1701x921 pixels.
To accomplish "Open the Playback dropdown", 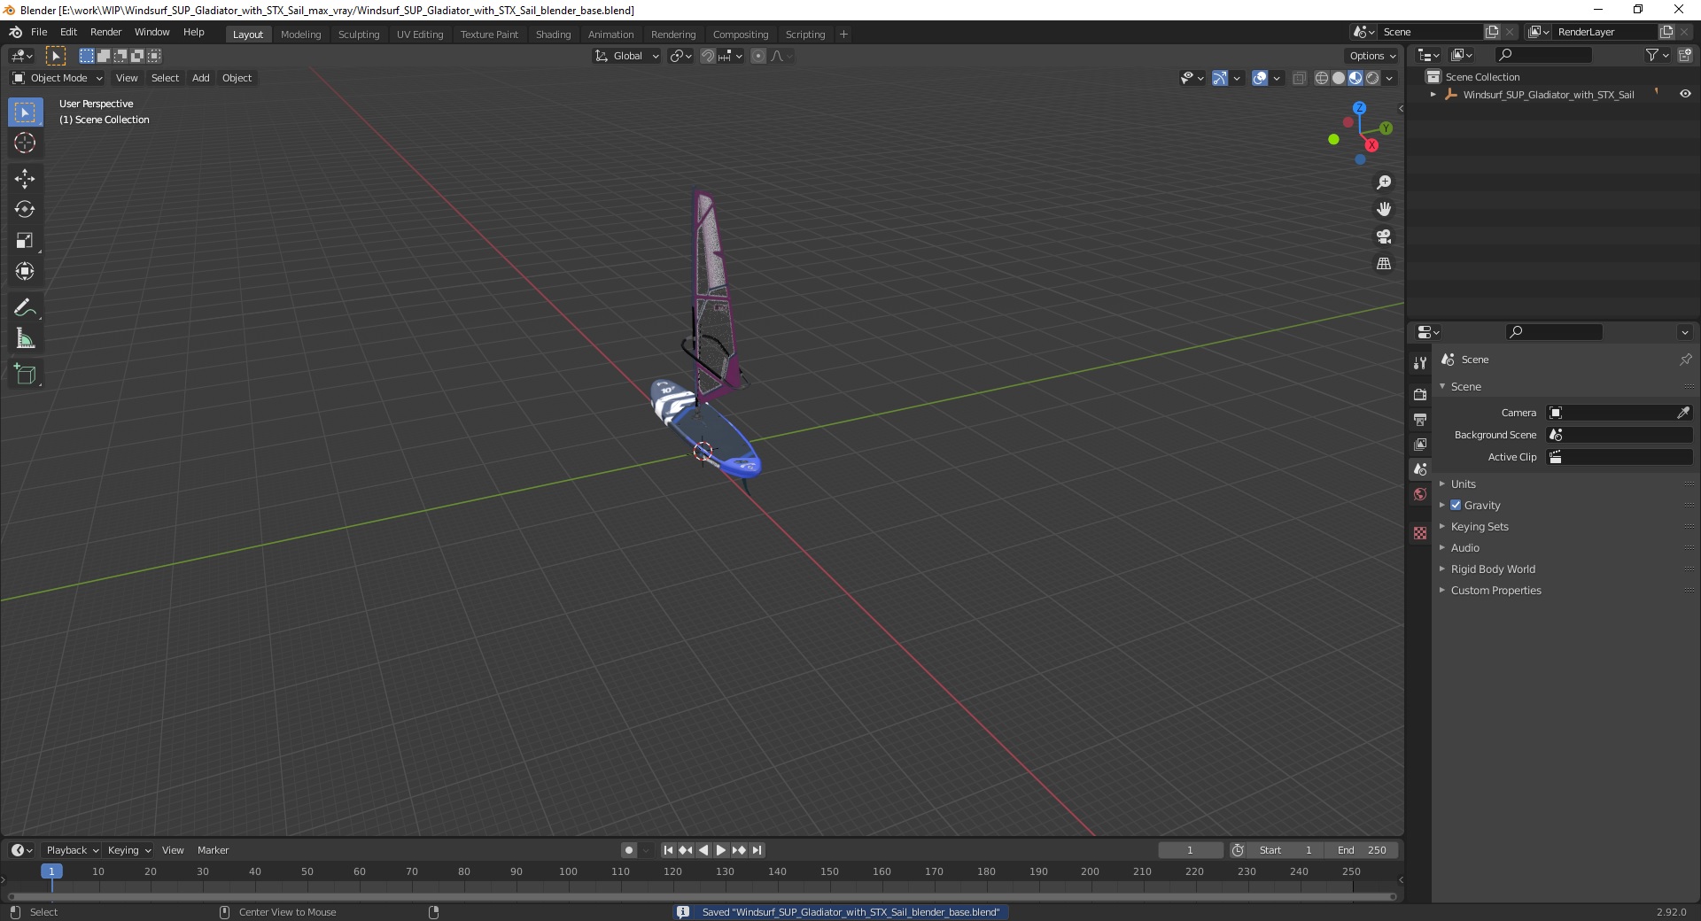I will coord(72,850).
